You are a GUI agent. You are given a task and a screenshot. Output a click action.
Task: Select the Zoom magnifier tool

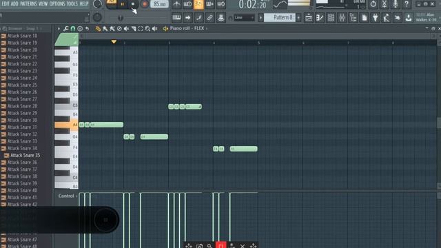point(147,28)
